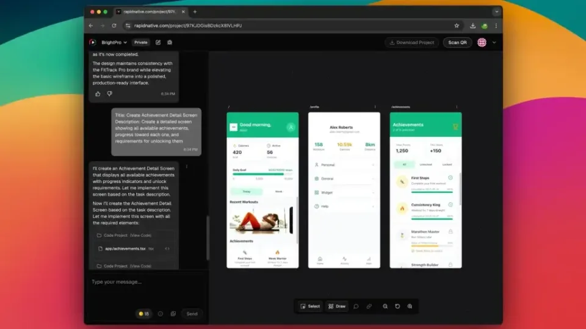Viewport: 586px width, 329px height.
Task: Click Stats in profile bottom navigation
Action: coord(369,261)
